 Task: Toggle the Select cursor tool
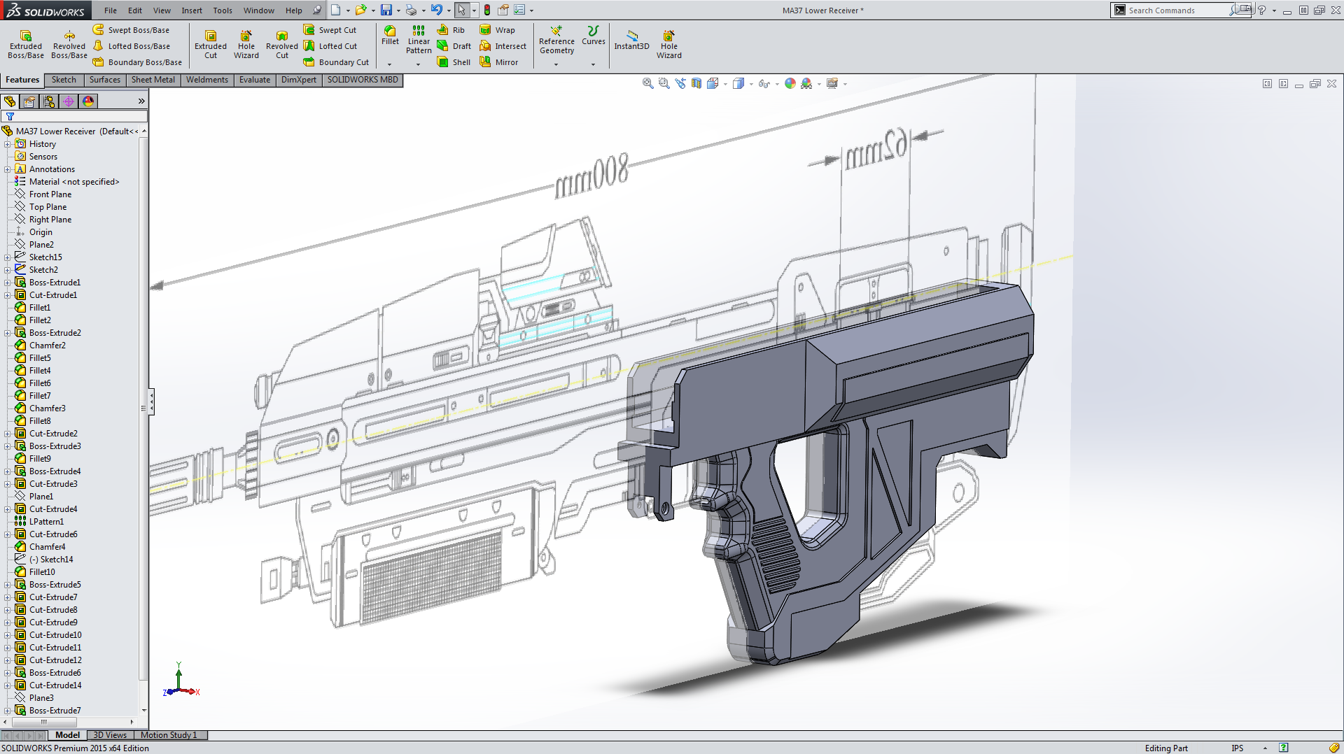461,10
